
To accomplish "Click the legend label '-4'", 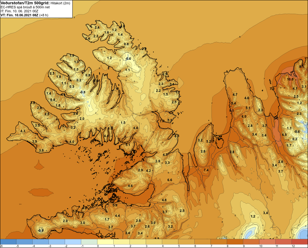I will (x=34, y=246).
